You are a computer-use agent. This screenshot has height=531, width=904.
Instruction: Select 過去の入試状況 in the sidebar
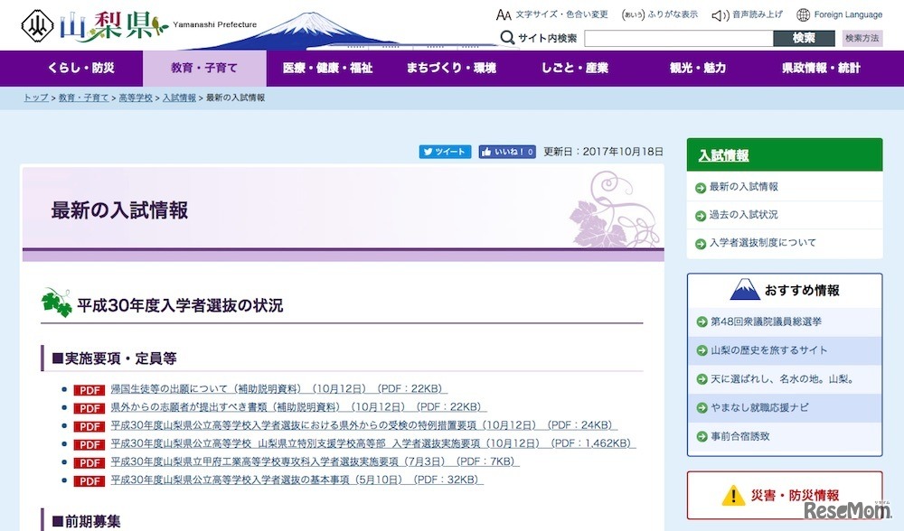pos(743,215)
